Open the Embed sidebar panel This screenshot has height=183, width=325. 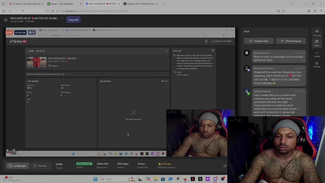click(x=317, y=54)
